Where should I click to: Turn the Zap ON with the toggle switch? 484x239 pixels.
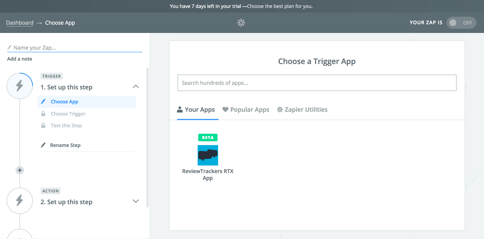[x=461, y=23]
